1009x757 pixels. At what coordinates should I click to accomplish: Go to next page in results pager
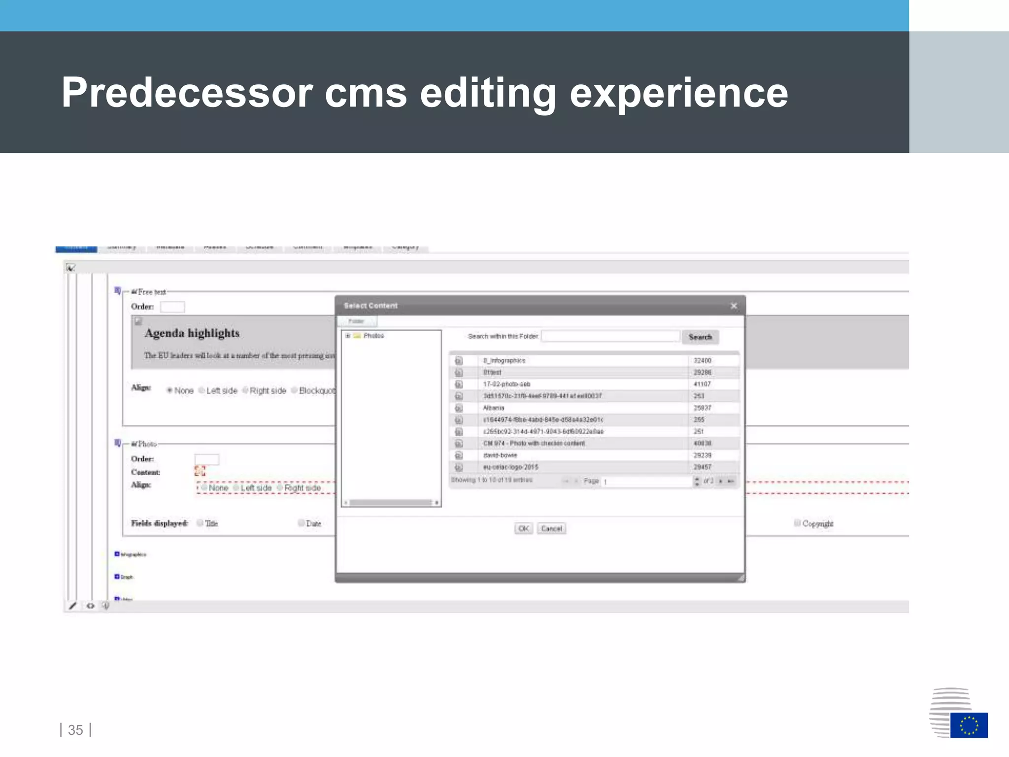[x=721, y=481]
